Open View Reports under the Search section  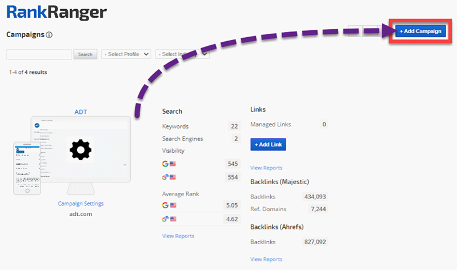(x=178, y=236)
